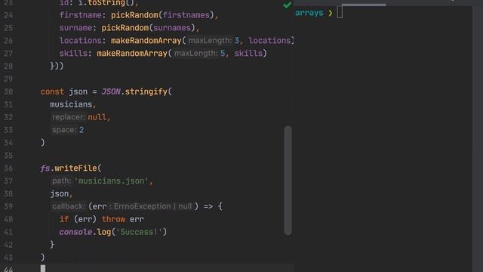Click the caret position on line 44

point(43,269)
